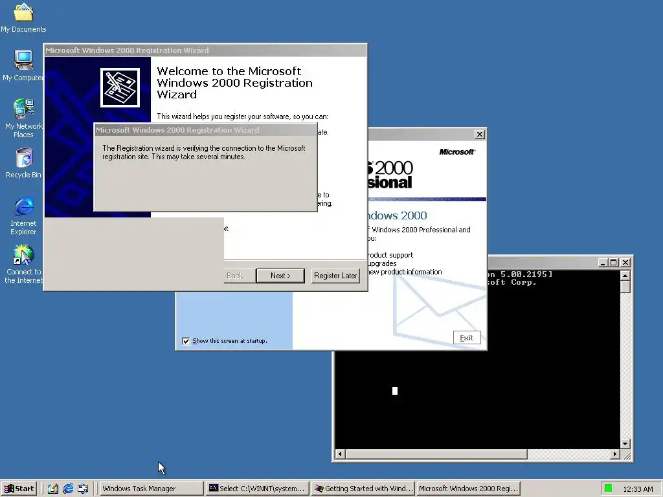Click the verifying connection dialog title bar
Viewport: 663px width, 497px height.
[x=205, y=129]
